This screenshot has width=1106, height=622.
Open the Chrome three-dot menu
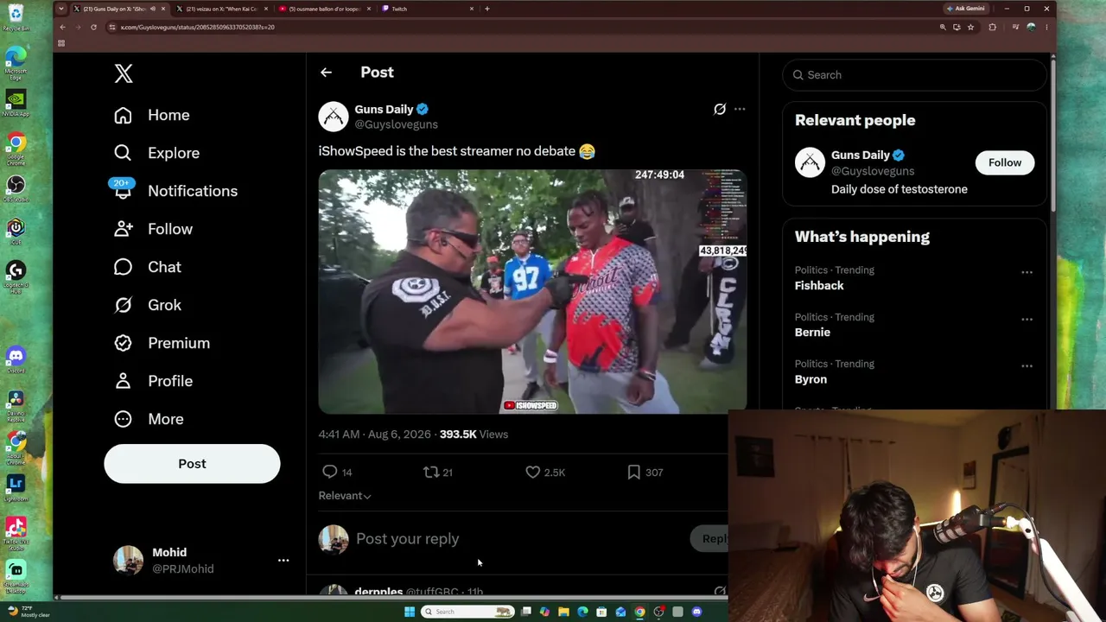(1046, 27)
